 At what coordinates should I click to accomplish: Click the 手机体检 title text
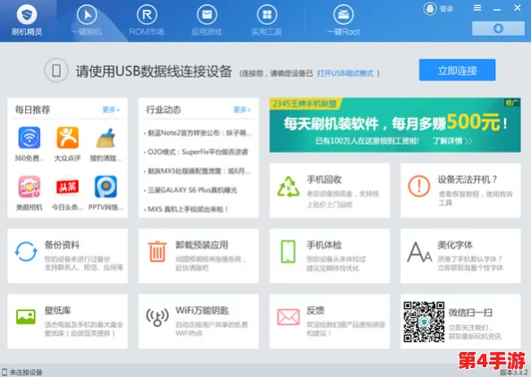(x=324, y=245)
